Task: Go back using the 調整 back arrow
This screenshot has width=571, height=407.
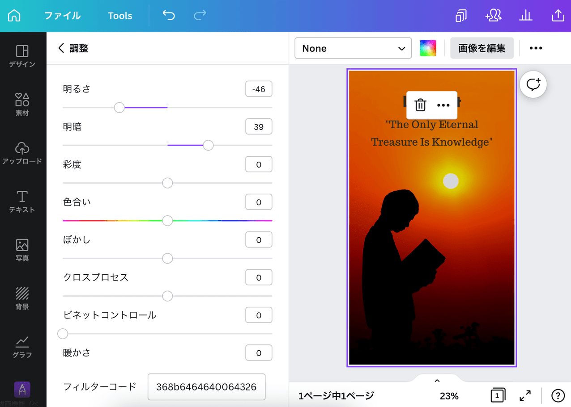Action: tap(61, 48)
